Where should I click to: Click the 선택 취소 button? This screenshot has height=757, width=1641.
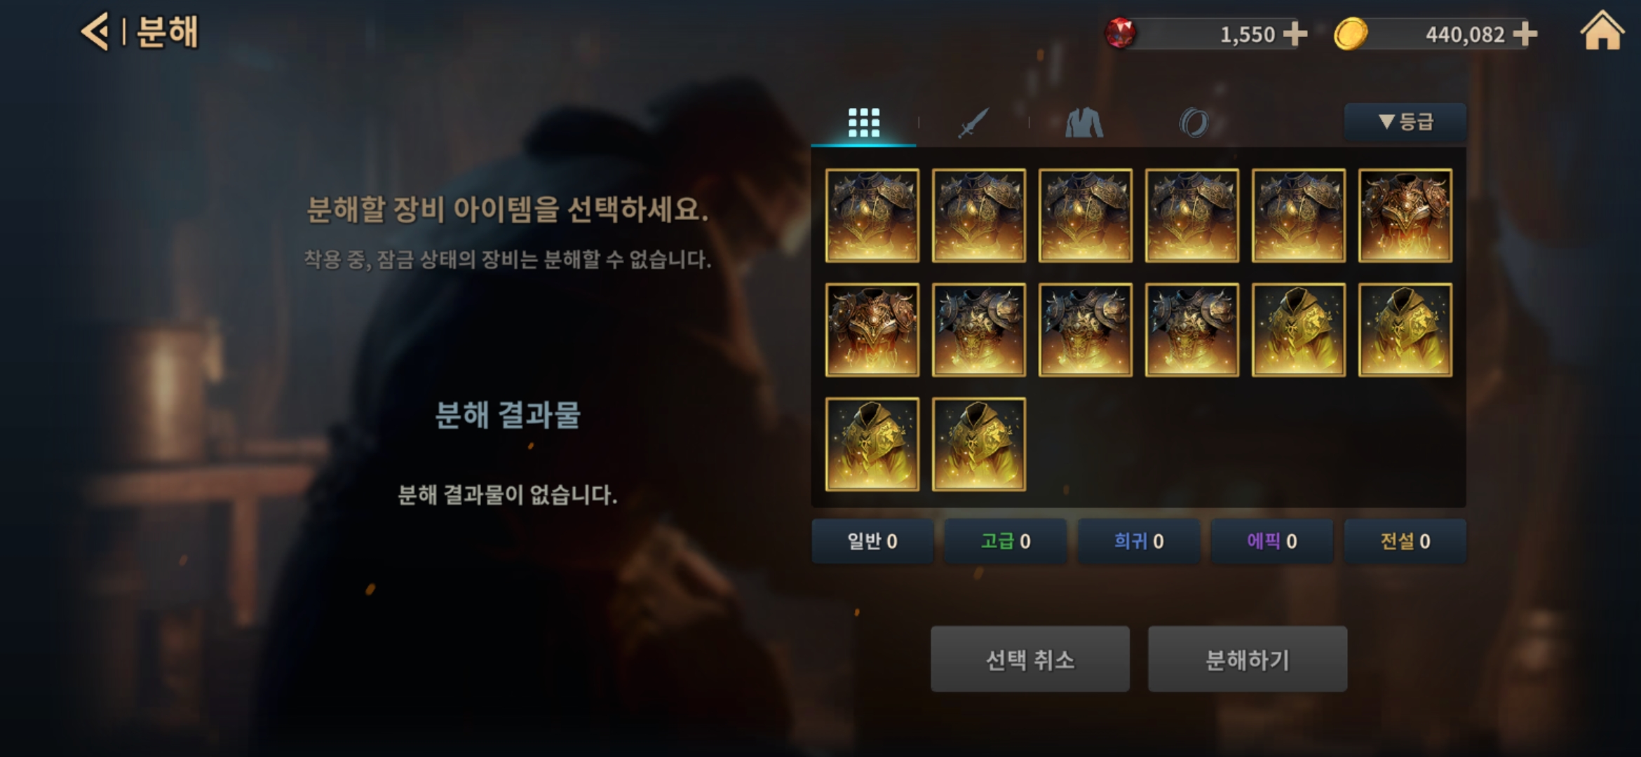pos(1029,659)
